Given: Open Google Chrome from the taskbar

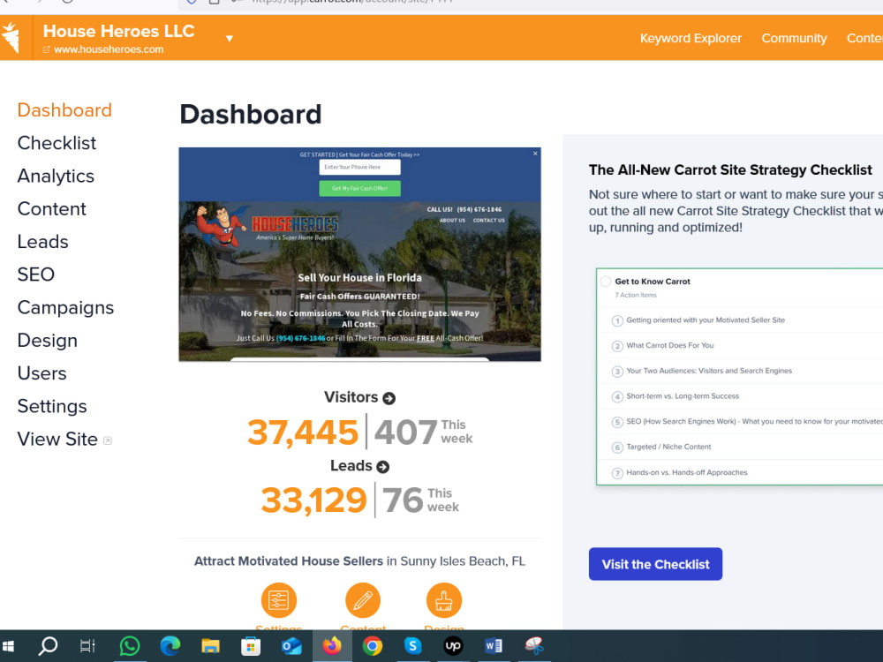Looking at the screenshot, I should click(373, 646).
